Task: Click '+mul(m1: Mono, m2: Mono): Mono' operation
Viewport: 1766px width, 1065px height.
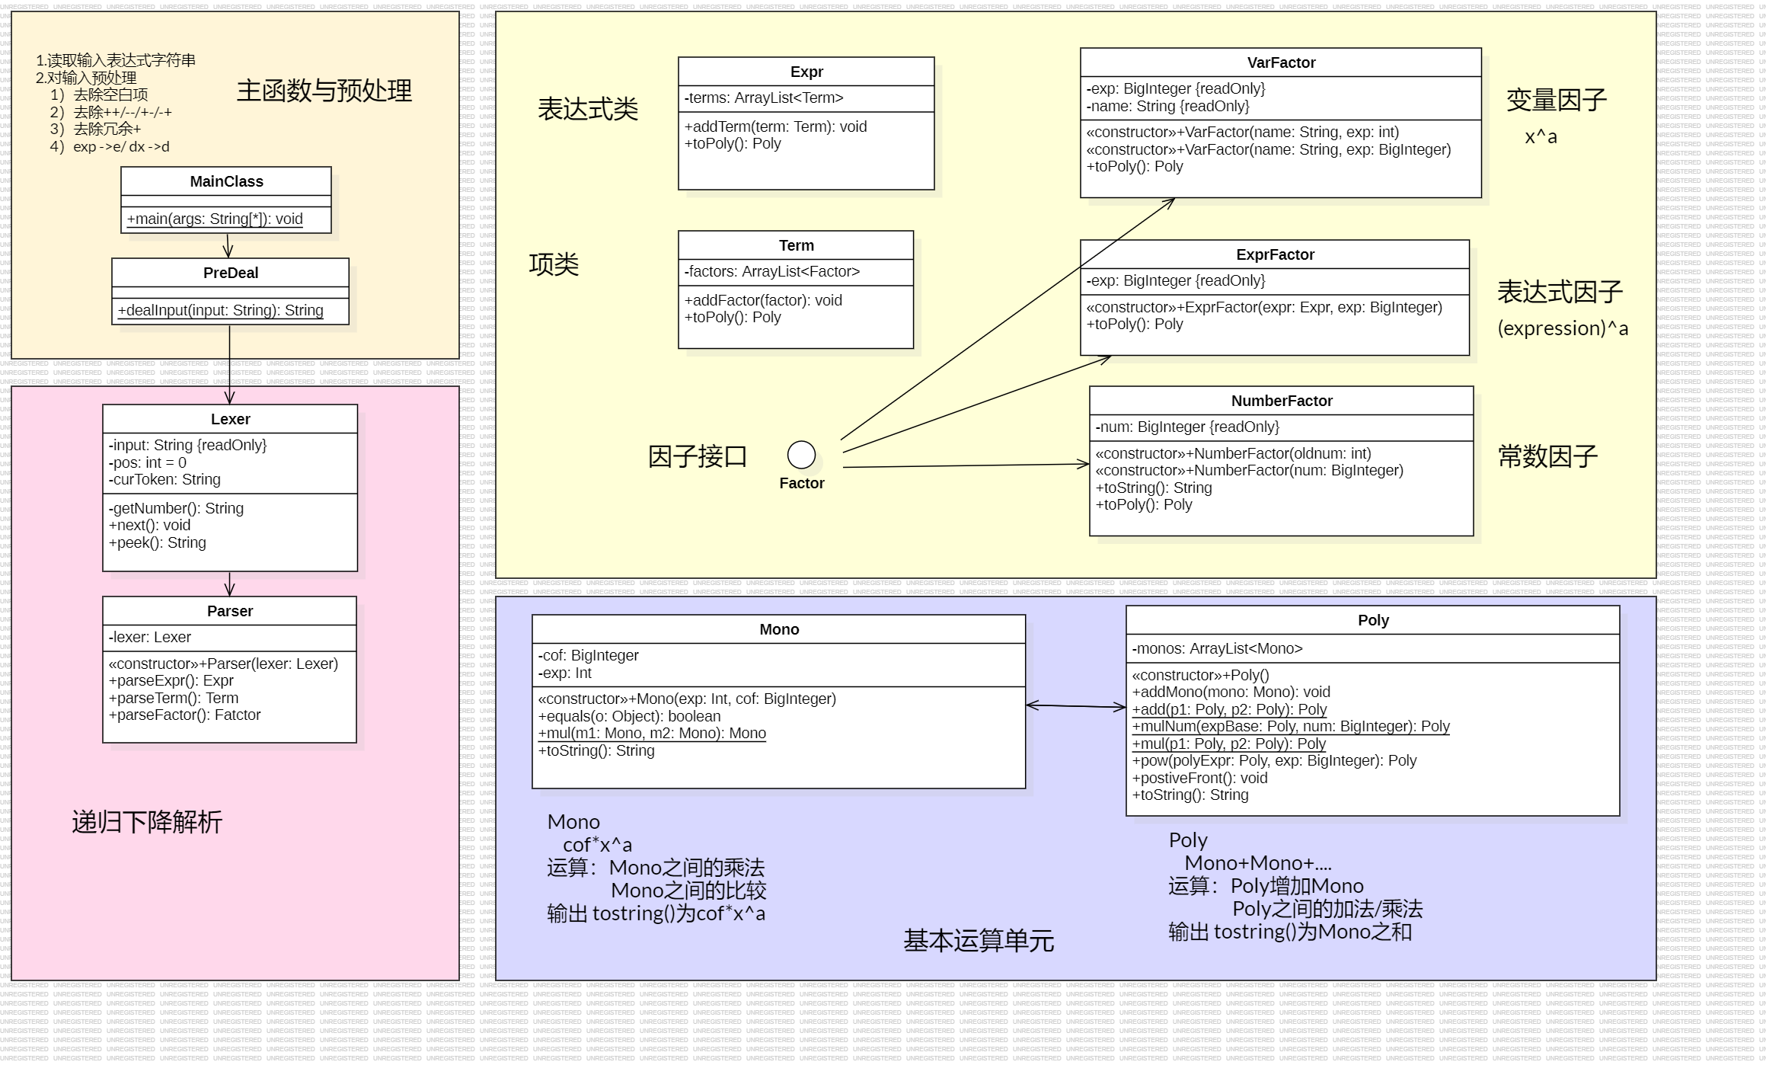Action: point(652,733)
